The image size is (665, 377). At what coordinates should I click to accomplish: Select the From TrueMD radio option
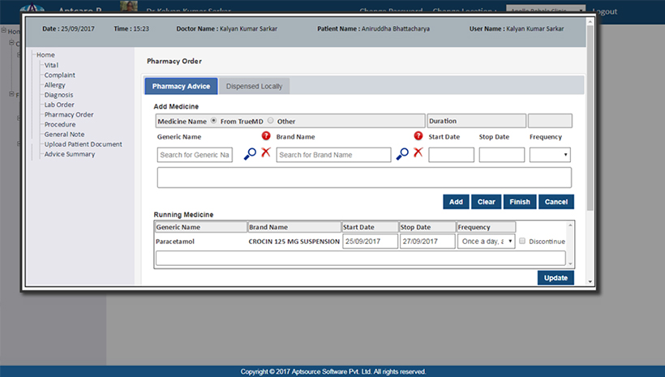pos(214,121)
